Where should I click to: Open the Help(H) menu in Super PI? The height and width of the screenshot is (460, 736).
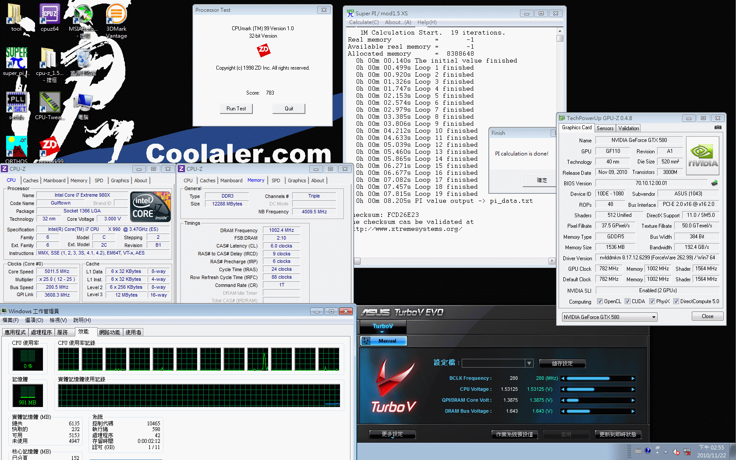click(427, 22)
